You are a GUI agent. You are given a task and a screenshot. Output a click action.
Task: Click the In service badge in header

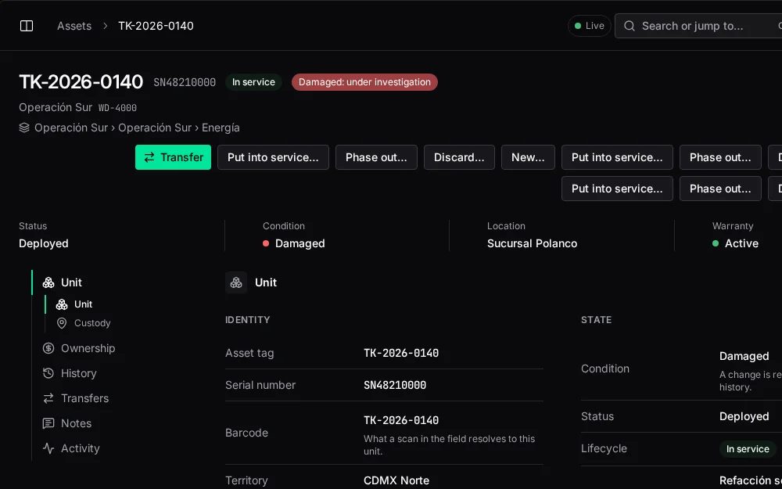click(253, 82)
